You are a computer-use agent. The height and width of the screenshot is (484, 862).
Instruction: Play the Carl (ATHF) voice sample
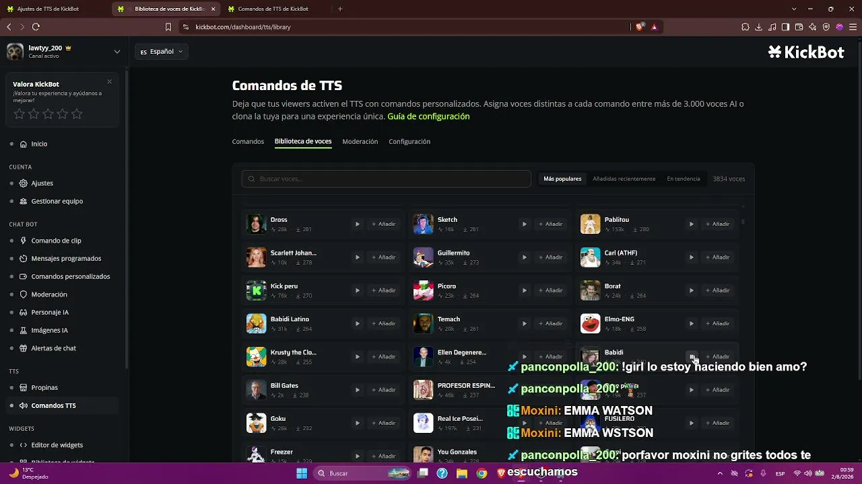(692, 257)
